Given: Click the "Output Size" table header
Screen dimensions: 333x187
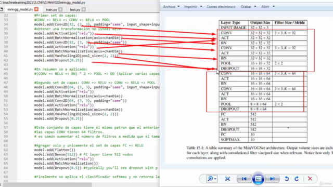Looking at the screenshot, I should coord(260,22).
